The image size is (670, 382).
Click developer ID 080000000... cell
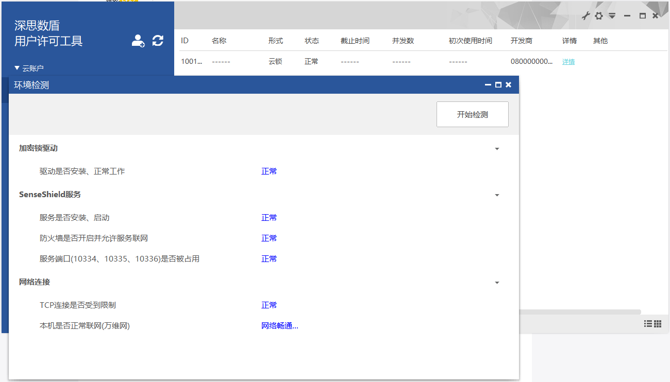[x=532, y=61]
